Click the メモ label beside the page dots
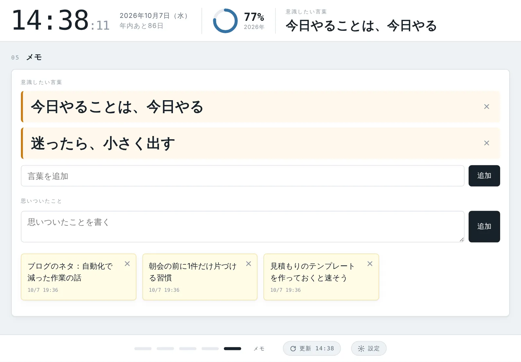This screenshot has height=362, width=521. pos(259,349)
